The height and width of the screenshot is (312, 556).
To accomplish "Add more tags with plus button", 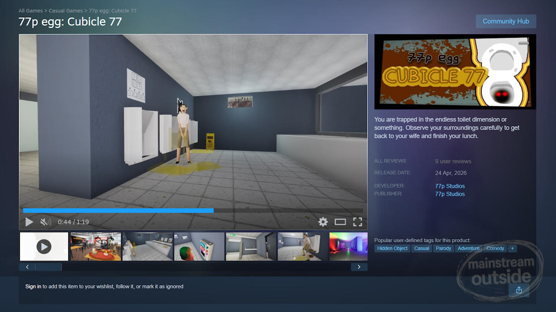I will pyautogui.click(x=513, y=248).
